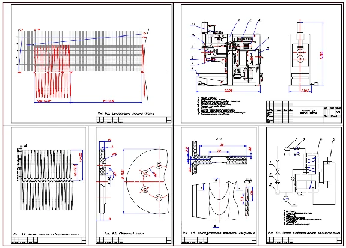Image resolution: width=346 pixels, height=248 pixels.
Task: Select the 2385 width dimension under machine
Action: click(228, 91)
